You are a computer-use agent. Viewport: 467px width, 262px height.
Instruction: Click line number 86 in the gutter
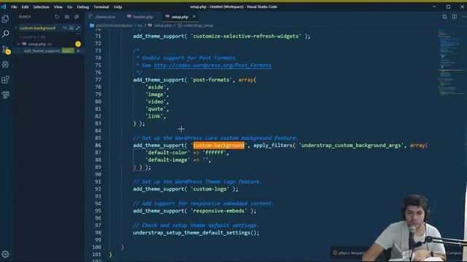pos(98,146)
